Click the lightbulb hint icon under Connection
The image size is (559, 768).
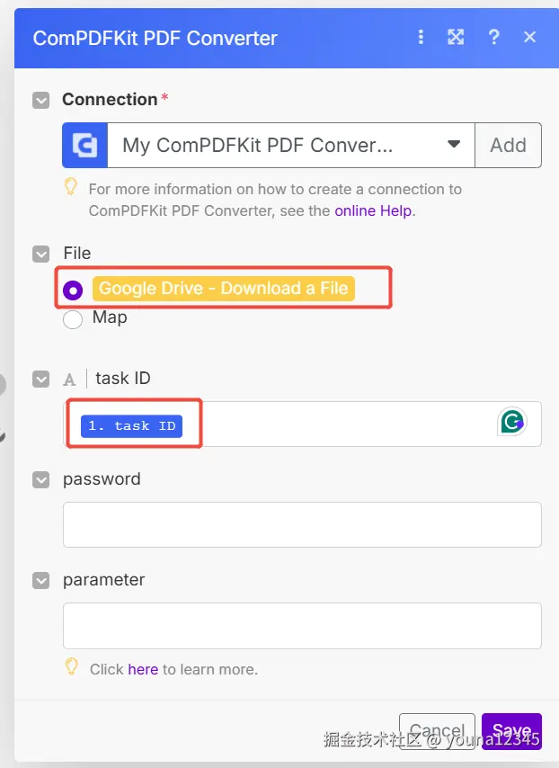pos(71,187)
